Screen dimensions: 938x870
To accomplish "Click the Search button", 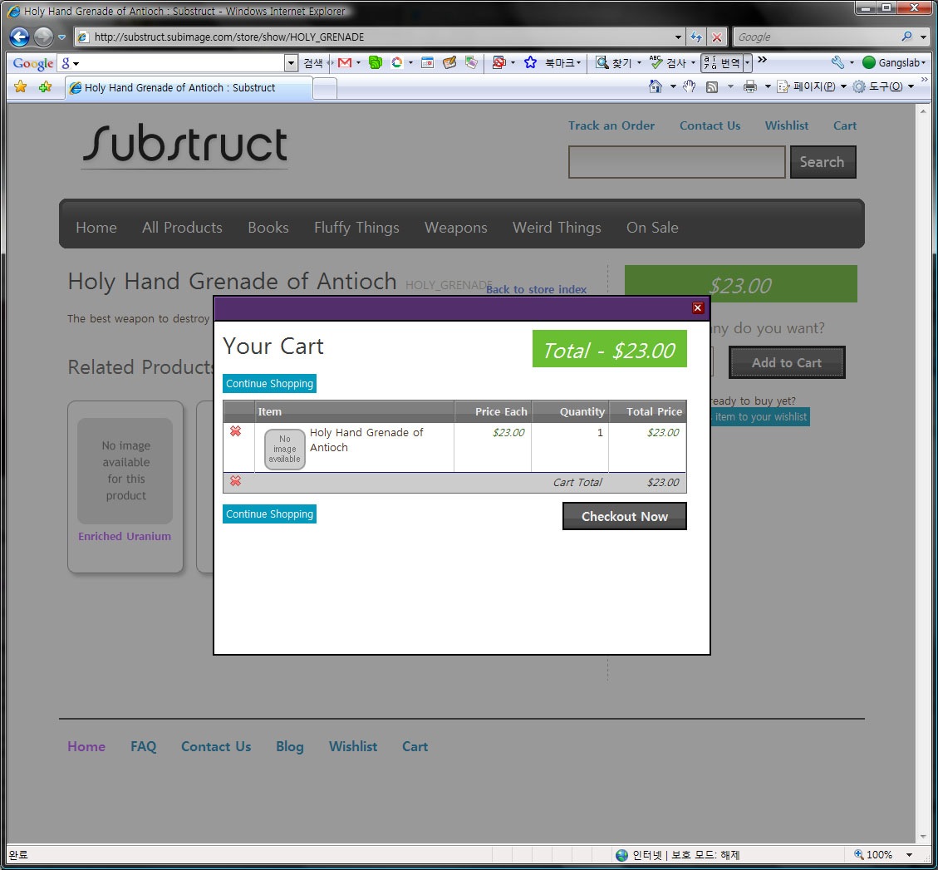I will (x=823, y=162).
